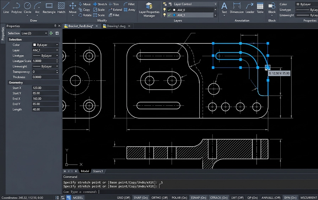Select the Text annotation tool

tap(224, 8)
